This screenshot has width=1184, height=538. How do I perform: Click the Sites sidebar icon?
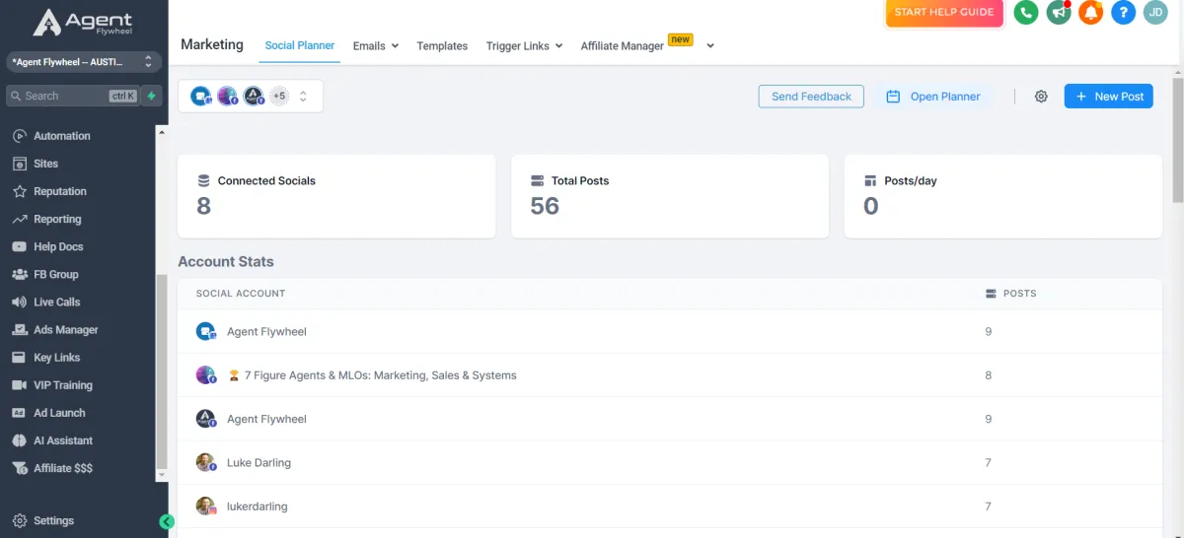point(19,164)
